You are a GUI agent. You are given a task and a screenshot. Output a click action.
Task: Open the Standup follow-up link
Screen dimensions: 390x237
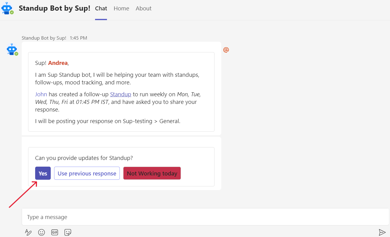[120, 94]
